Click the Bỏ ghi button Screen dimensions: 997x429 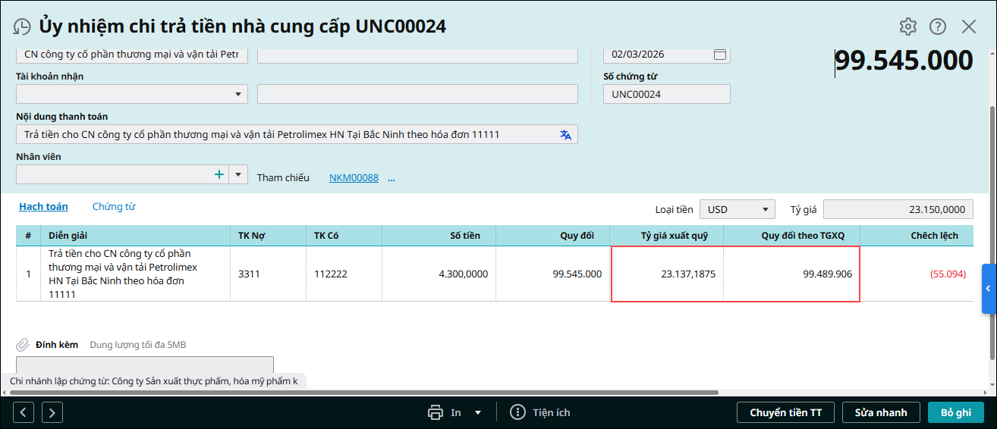pyautogui.click(x=955, y=412)
